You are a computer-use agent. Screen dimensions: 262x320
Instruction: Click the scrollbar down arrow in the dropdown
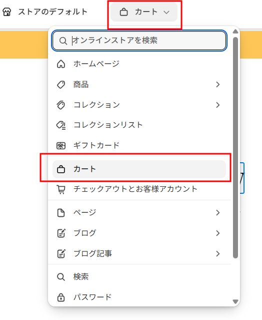[x=235, y=301]
